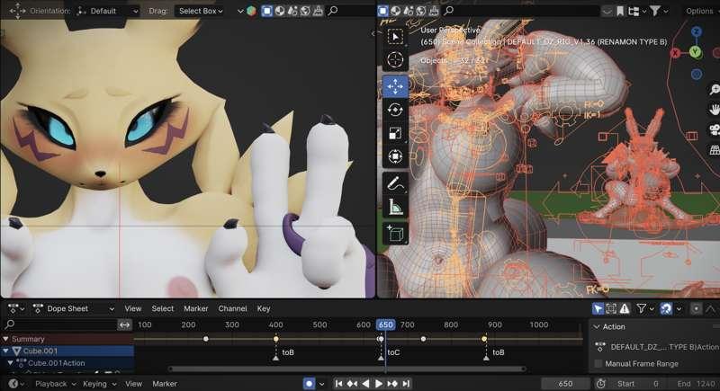The image size is (720, 391).
Task: Click the search icon in left viewport header
Action: pyautogui.click(x=333, y=11)
